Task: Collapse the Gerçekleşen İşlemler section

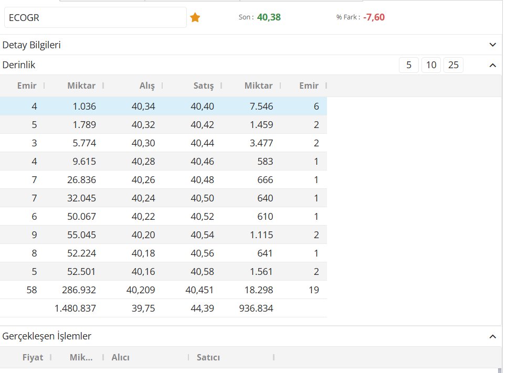Action: coord(492,336)
